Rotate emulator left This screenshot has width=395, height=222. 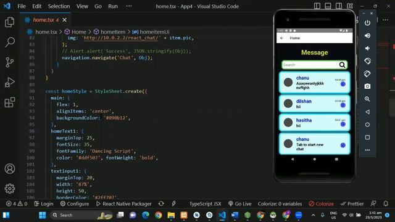coord(367,61)
